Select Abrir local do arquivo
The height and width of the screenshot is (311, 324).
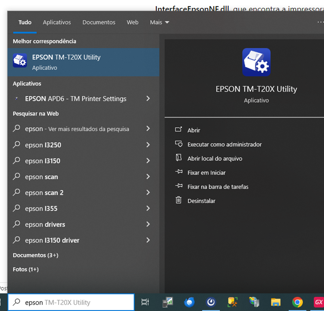[x=215, y=159]
